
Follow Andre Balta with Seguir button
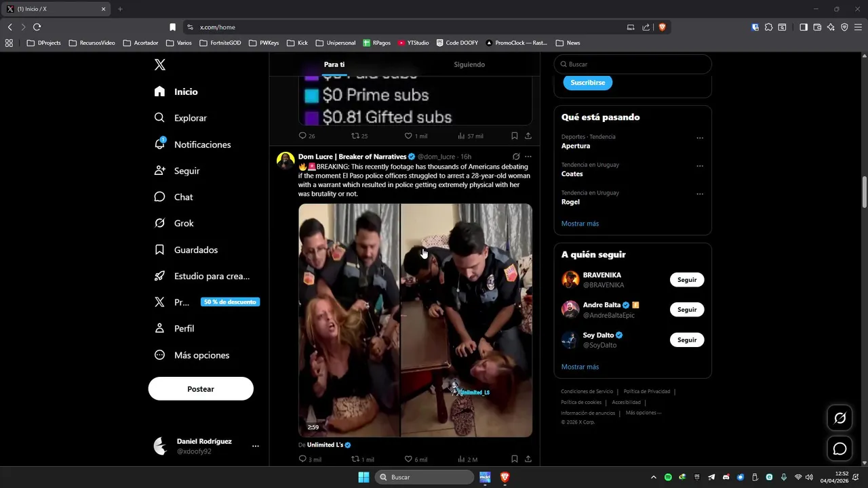click(x=687, y=310)
